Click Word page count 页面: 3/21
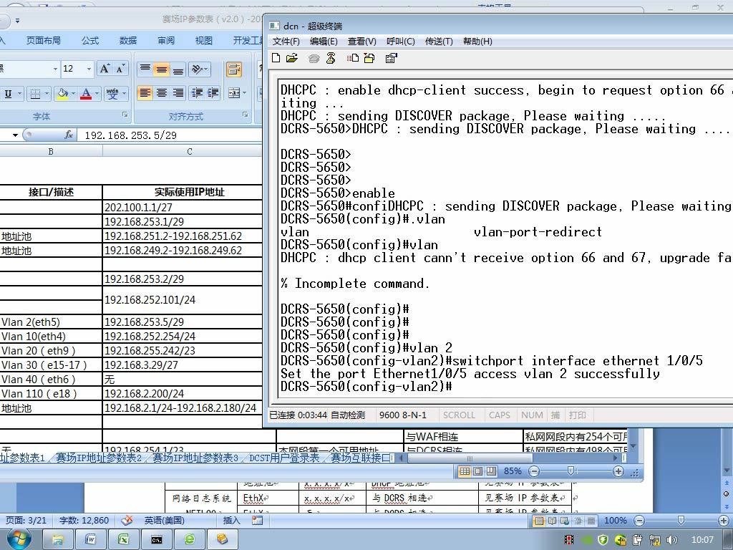 point(26,520)
